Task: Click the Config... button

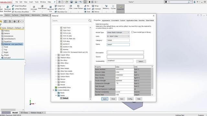Action: point(130,99)
